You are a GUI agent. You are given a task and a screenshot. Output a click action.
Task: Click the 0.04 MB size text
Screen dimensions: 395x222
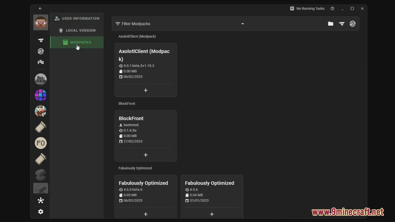pyautogui.click(x=196, y=195)
